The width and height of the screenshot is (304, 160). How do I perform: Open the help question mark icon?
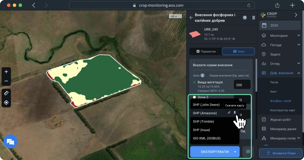pos(245,18)
